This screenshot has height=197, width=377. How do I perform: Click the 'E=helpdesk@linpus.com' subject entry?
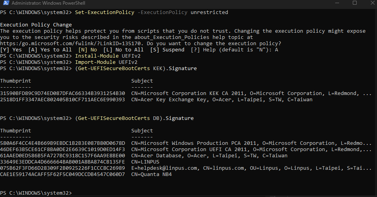pos(251,168)
